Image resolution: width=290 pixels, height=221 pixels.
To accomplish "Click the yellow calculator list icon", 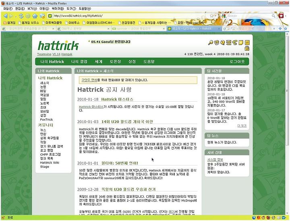I will pos(247,43).
